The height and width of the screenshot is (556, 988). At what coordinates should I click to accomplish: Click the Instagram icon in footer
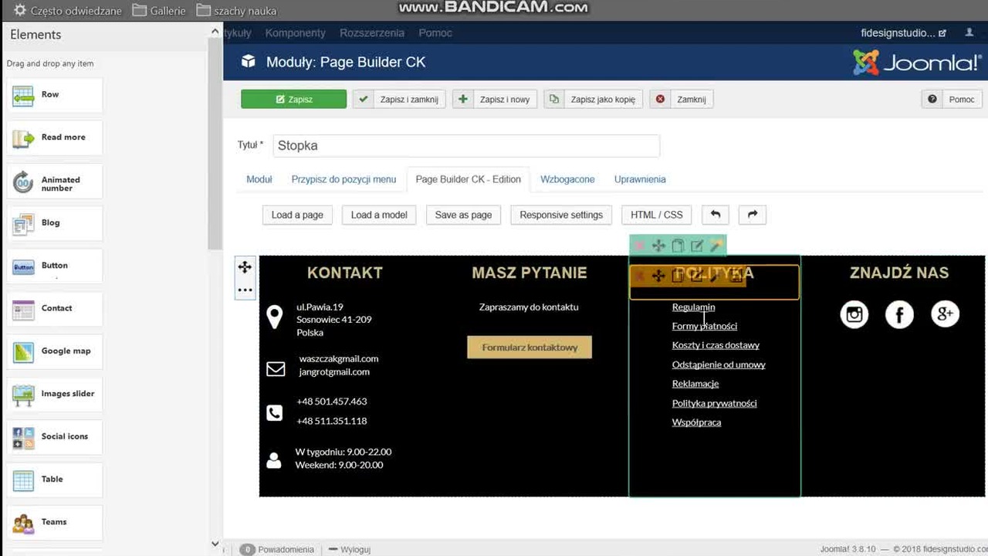coord(854,314)
